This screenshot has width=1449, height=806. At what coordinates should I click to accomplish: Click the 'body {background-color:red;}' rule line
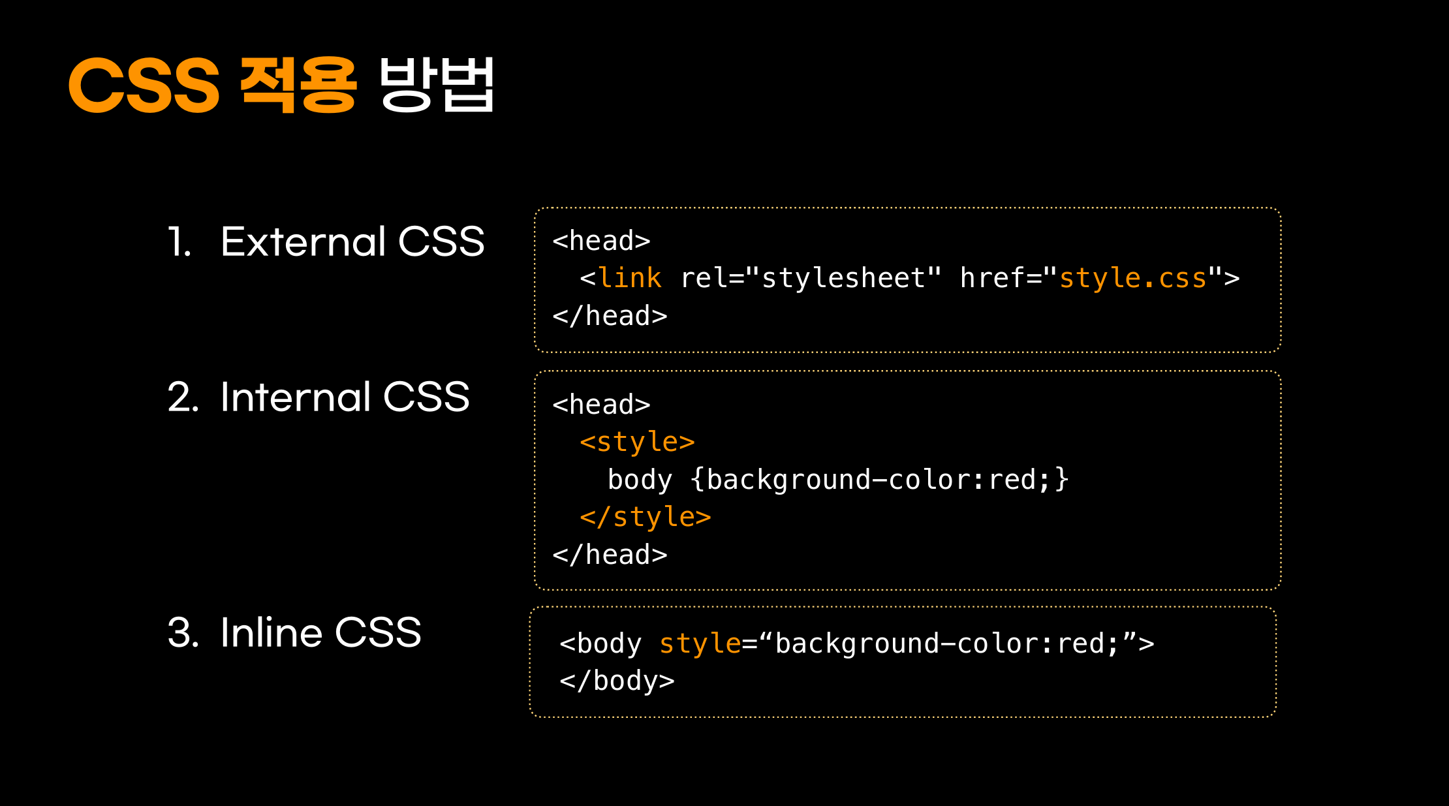pos(837,480)
